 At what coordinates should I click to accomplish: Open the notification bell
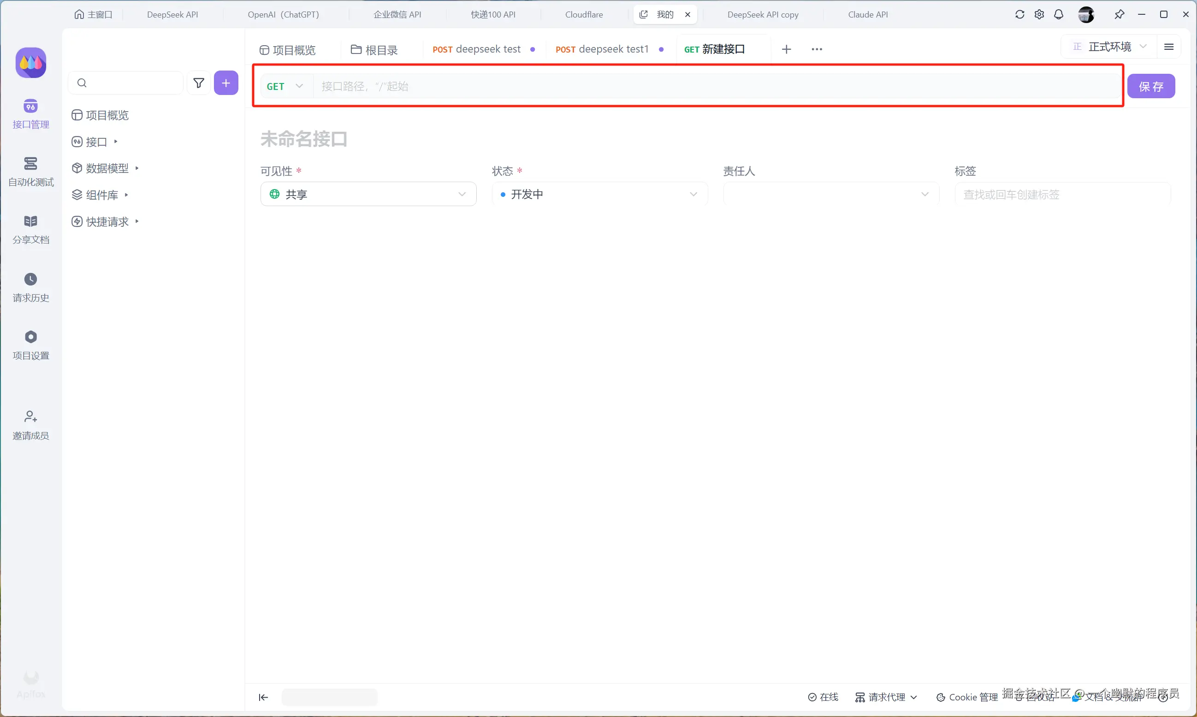coord(1058,14)
